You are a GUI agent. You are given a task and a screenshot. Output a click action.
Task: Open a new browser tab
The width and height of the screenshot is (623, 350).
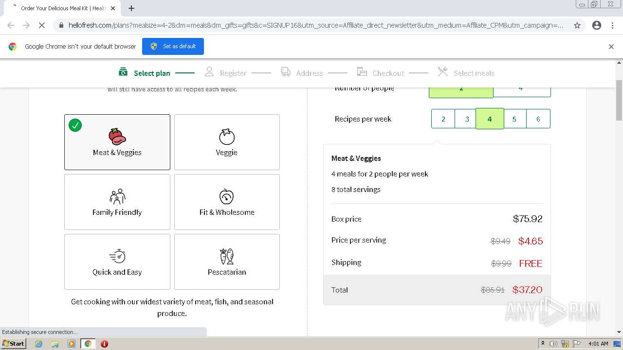pyautogui.click(x=131, y=8)
